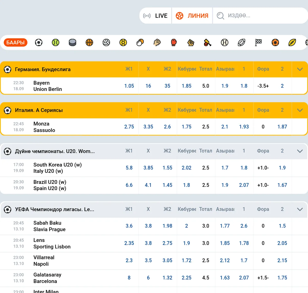Select the white volleyball sport icon
Screen dimensions: 308x293
(x=106, y=42)
